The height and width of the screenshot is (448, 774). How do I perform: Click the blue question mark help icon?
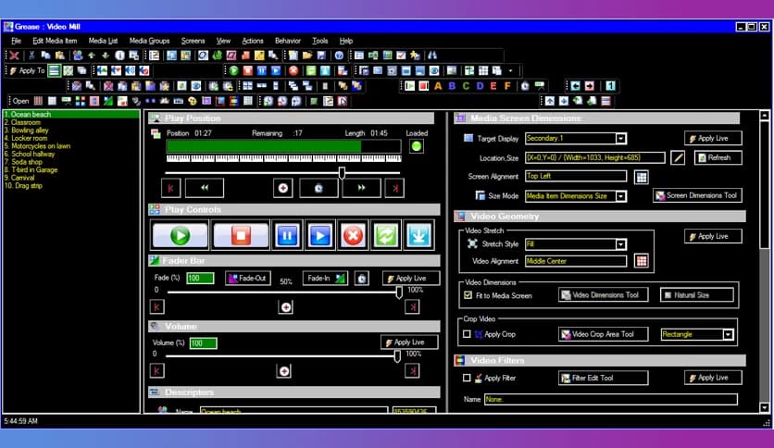(x=339, y=56)
